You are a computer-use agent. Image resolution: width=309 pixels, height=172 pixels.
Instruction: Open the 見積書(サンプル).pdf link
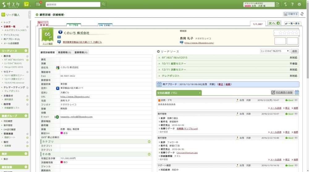187,128
